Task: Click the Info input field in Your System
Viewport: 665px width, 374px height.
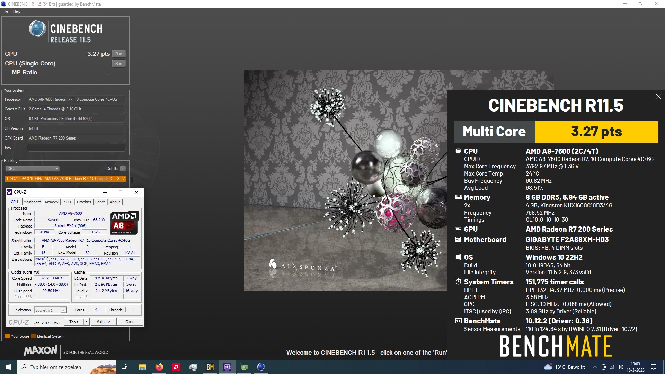Action: tap(76, 148)
